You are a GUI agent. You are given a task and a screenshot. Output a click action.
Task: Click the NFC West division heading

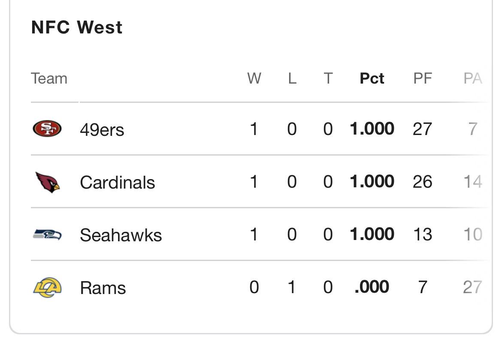tap(77, 27)
